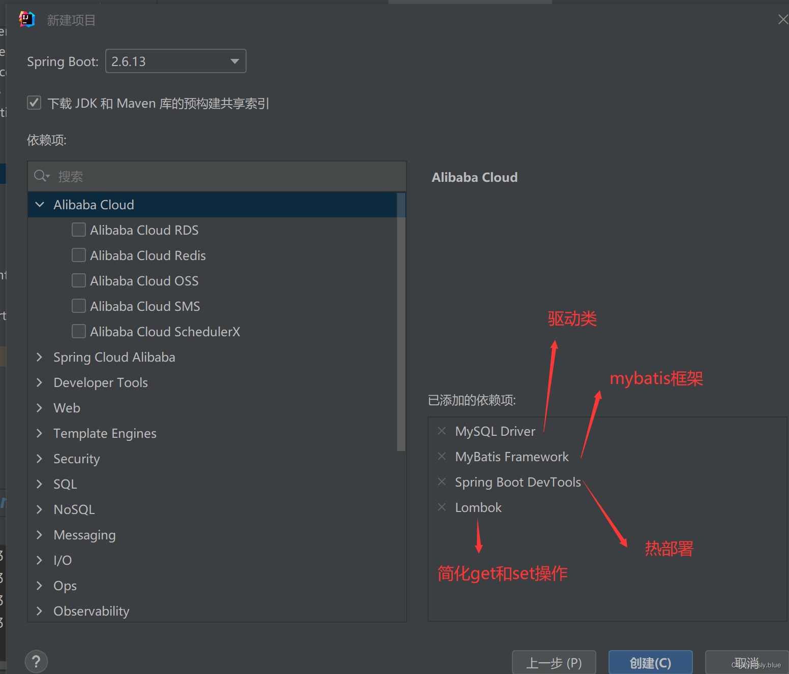Select the Spring Cloud Alibaba row
The image size is (789, 674).
click(213, 357)
